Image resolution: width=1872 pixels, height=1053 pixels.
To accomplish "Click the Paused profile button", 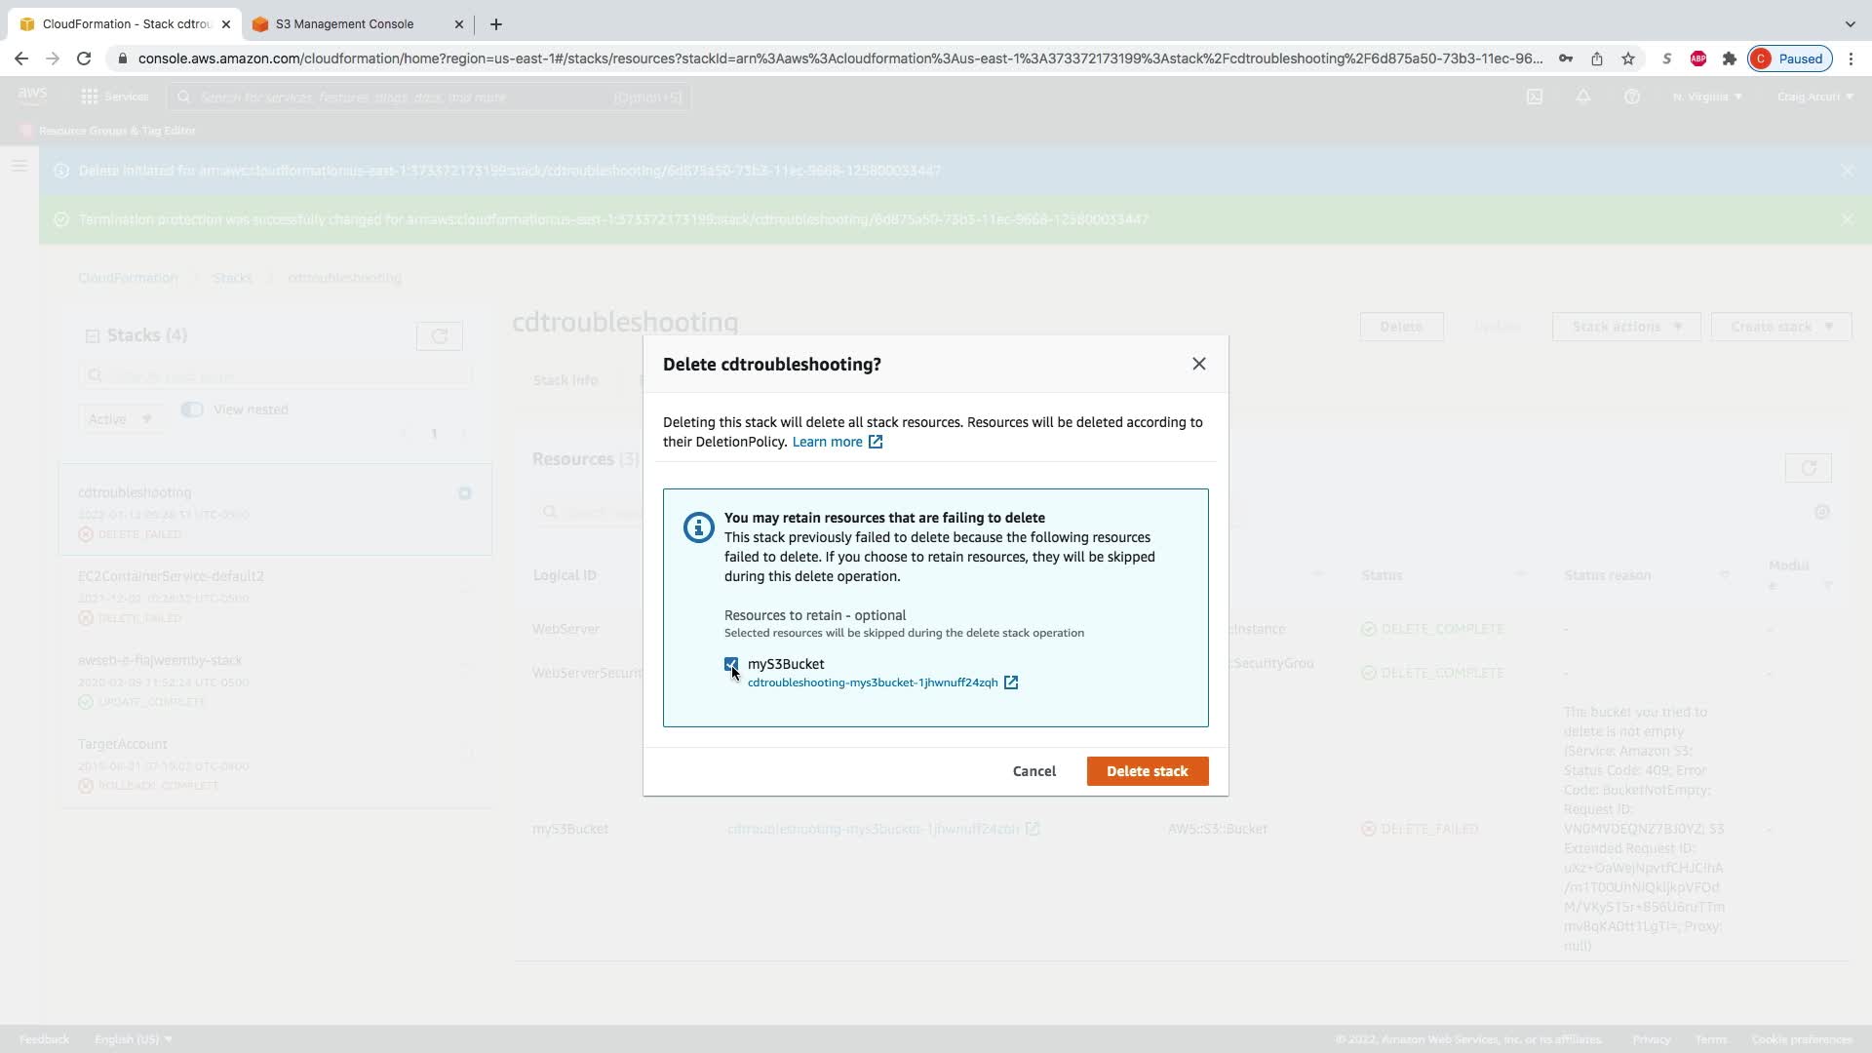I will (x=1790, y=58).
